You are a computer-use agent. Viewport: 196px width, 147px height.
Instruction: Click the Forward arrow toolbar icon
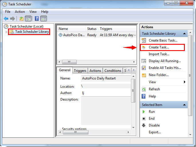[x=13, y=19]
